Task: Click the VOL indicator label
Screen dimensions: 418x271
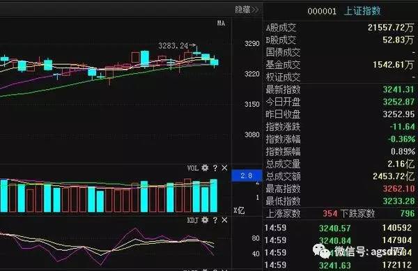Action: pyautogui.click(x=193, y=168)
